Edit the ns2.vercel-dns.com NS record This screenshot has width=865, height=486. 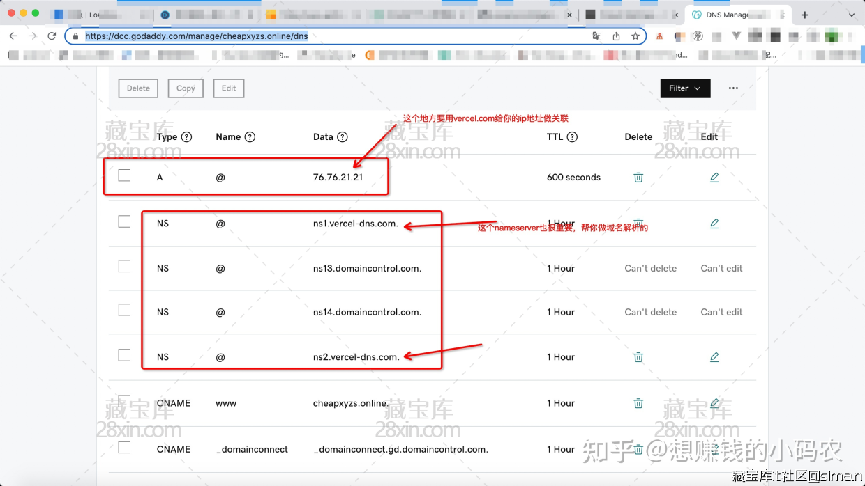pyautogui.click(x=714, y=357)
